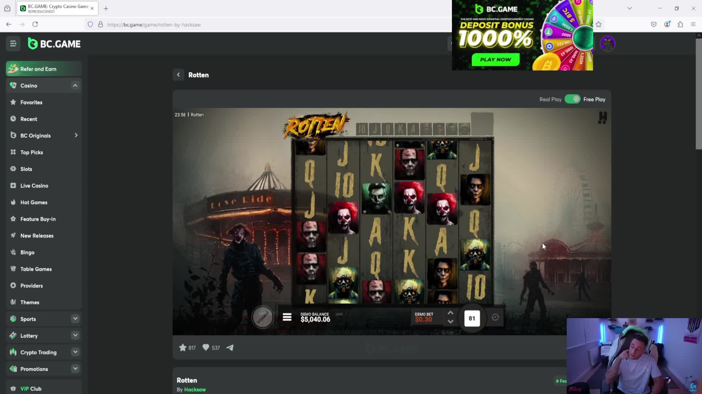702x394 pixels.
Task: Toggle Real Play / Free Play switch
Action: 572,99
